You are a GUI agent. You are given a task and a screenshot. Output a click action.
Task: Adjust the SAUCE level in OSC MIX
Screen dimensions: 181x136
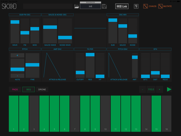[123, 31]
